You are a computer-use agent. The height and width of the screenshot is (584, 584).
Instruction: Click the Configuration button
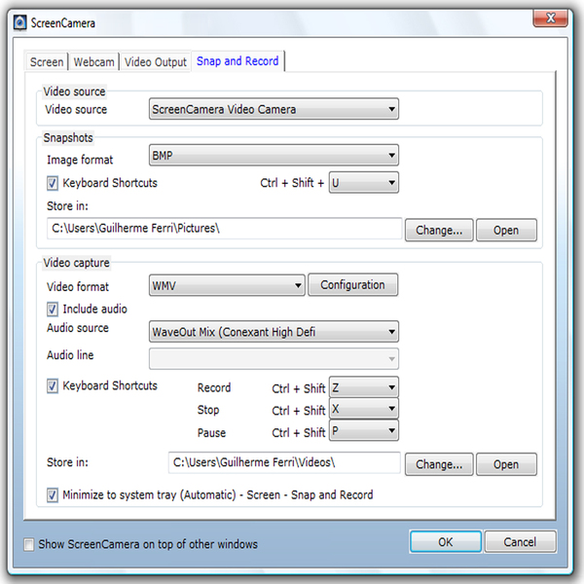pos(352,285)
